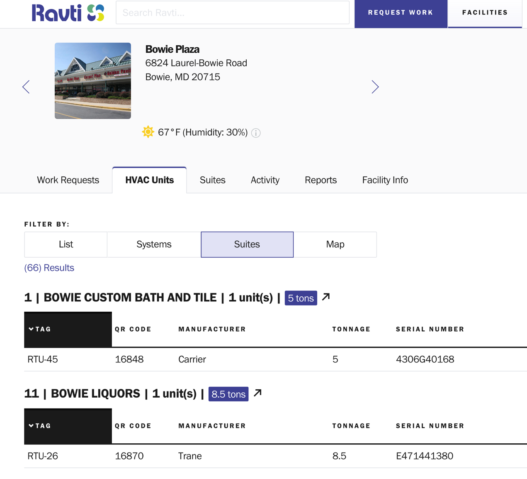Viewport: 527px width, 479px height.
Task: Focus the Search Ravti field
Action: click(x=233, y=12)
